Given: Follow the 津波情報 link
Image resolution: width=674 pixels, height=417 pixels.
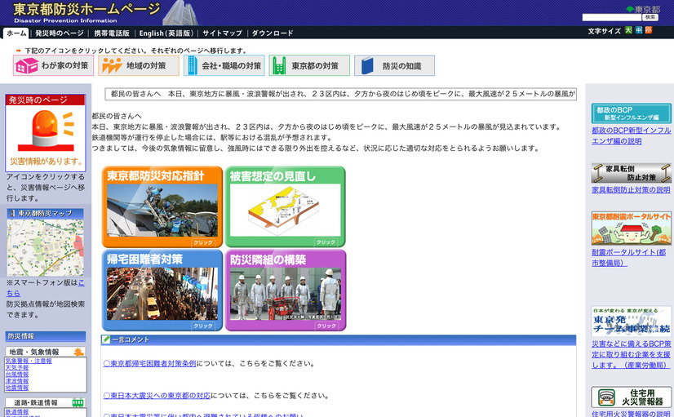Looking at the screenshot, I should 17,381.
